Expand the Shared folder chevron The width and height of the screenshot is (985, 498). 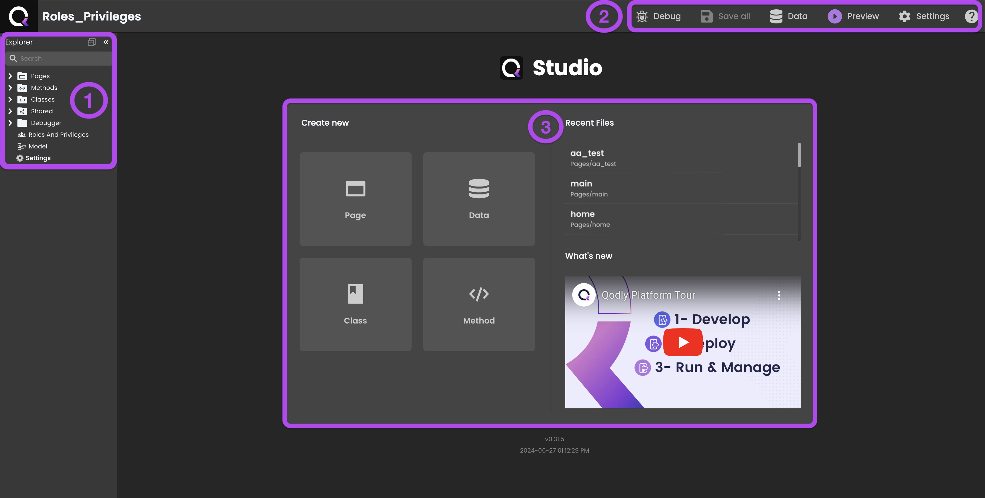point(10,111)
